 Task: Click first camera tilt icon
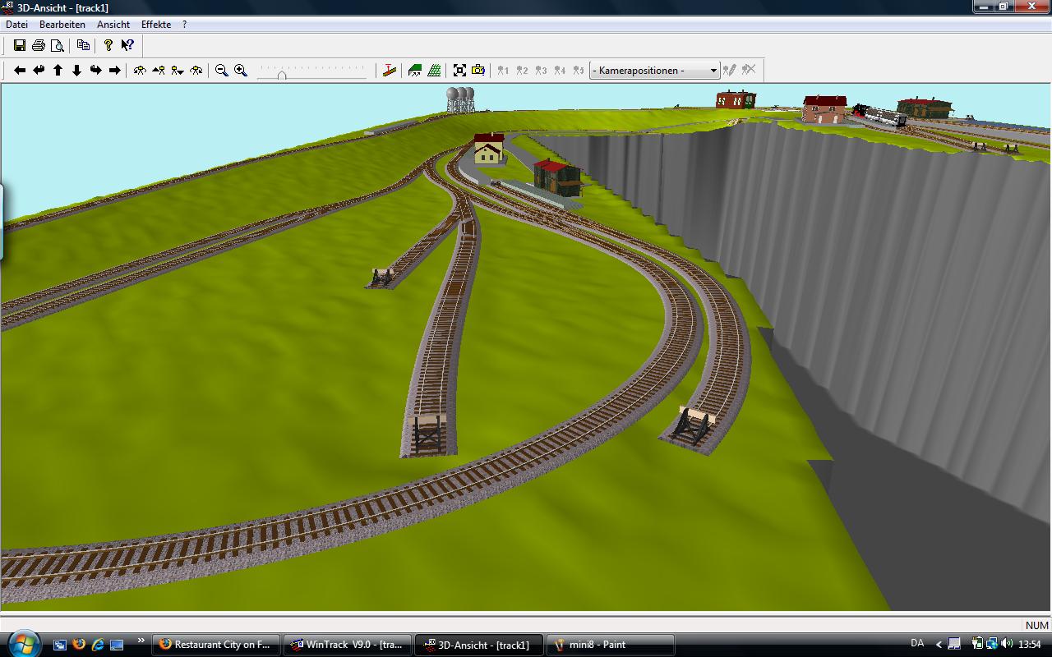point(140,71)
